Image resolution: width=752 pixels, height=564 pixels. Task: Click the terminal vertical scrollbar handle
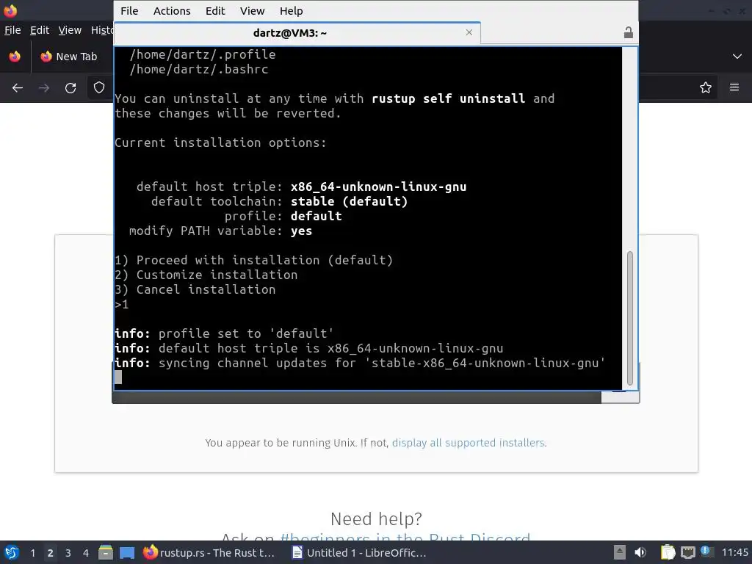point(629,318)
